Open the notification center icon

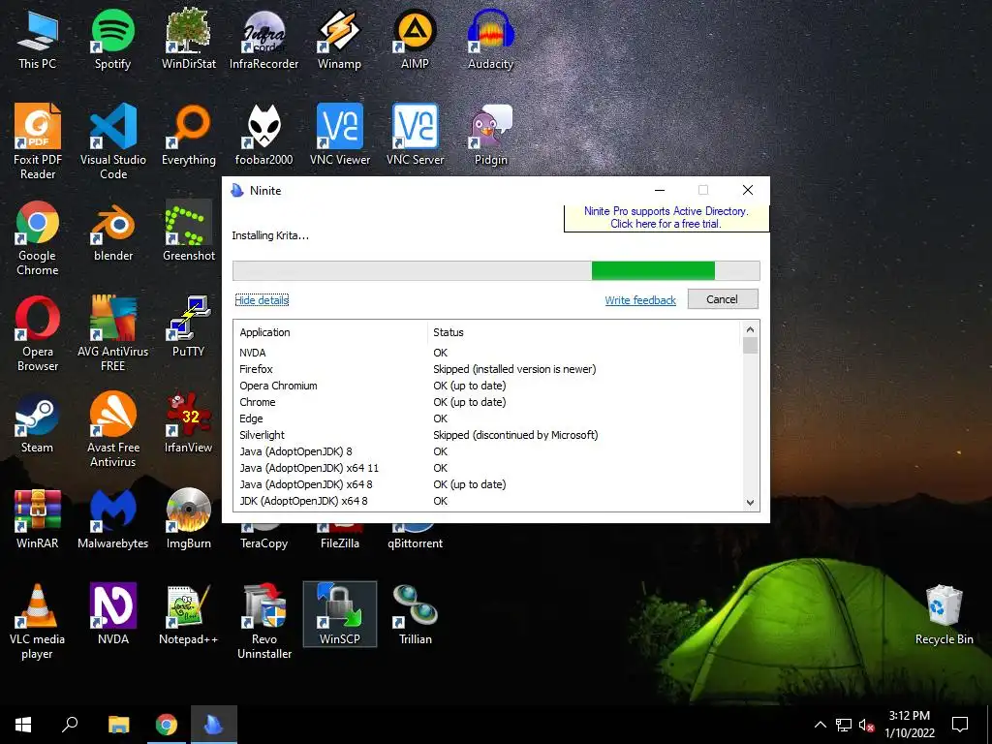tap(960, 725)
